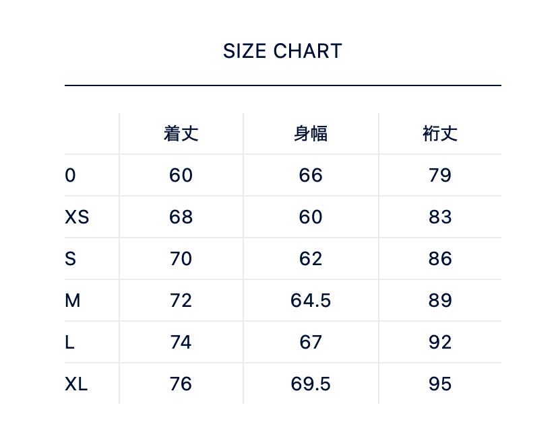Select the 身幅 value 66 for size 0
558x424 pixels.
coord(311,176)
